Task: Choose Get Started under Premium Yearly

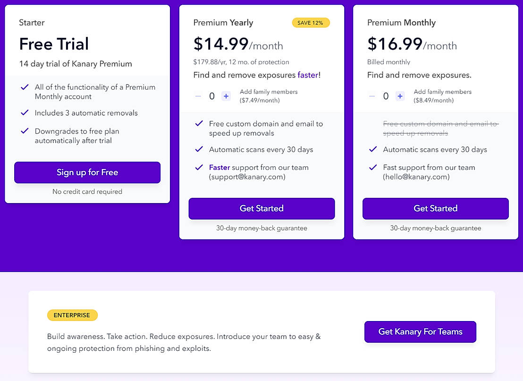Action: pyautogui.click(x=261, y=209)
